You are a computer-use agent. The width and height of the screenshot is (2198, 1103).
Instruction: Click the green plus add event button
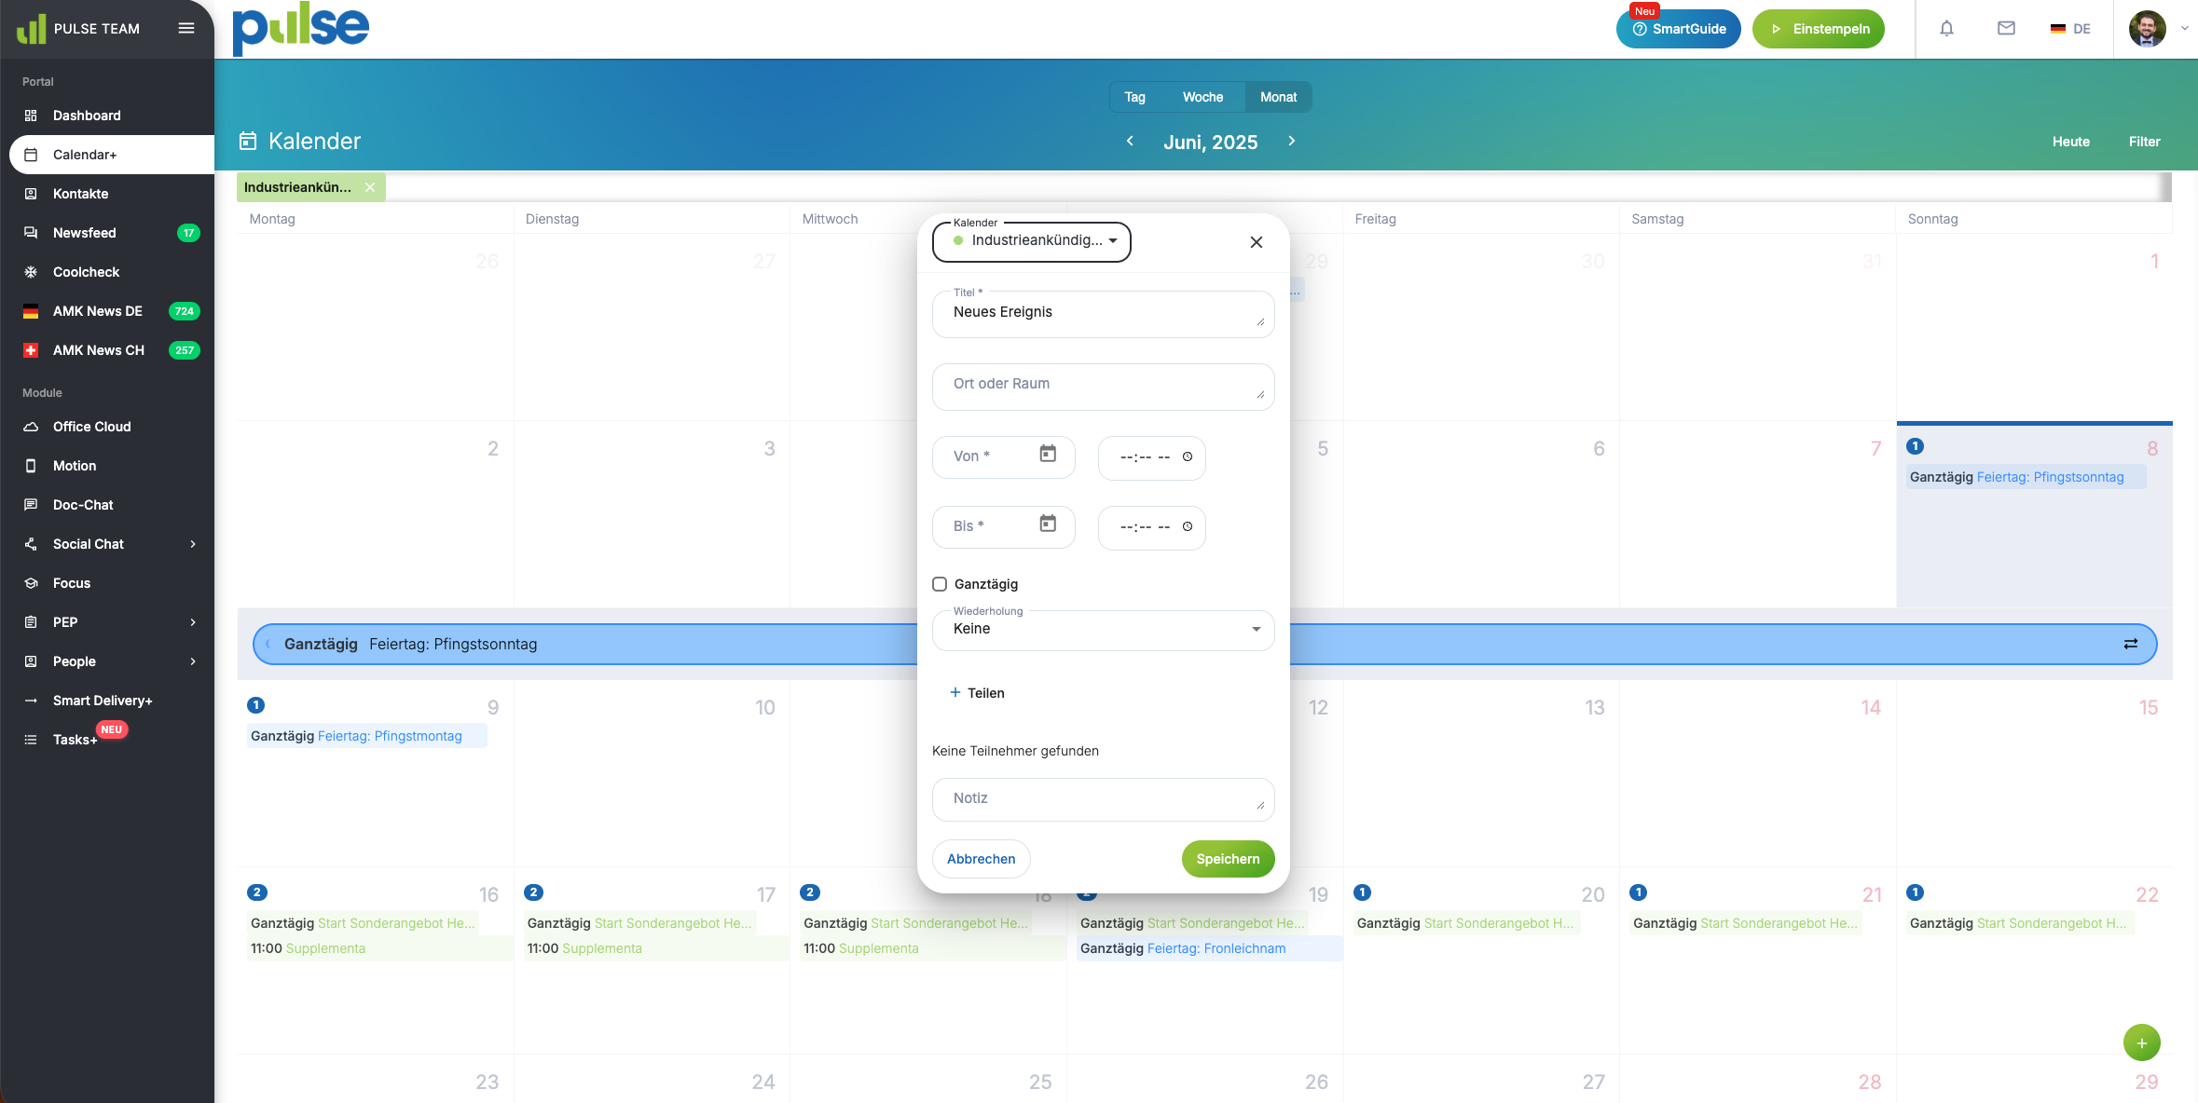(x=2141, y=1042)
